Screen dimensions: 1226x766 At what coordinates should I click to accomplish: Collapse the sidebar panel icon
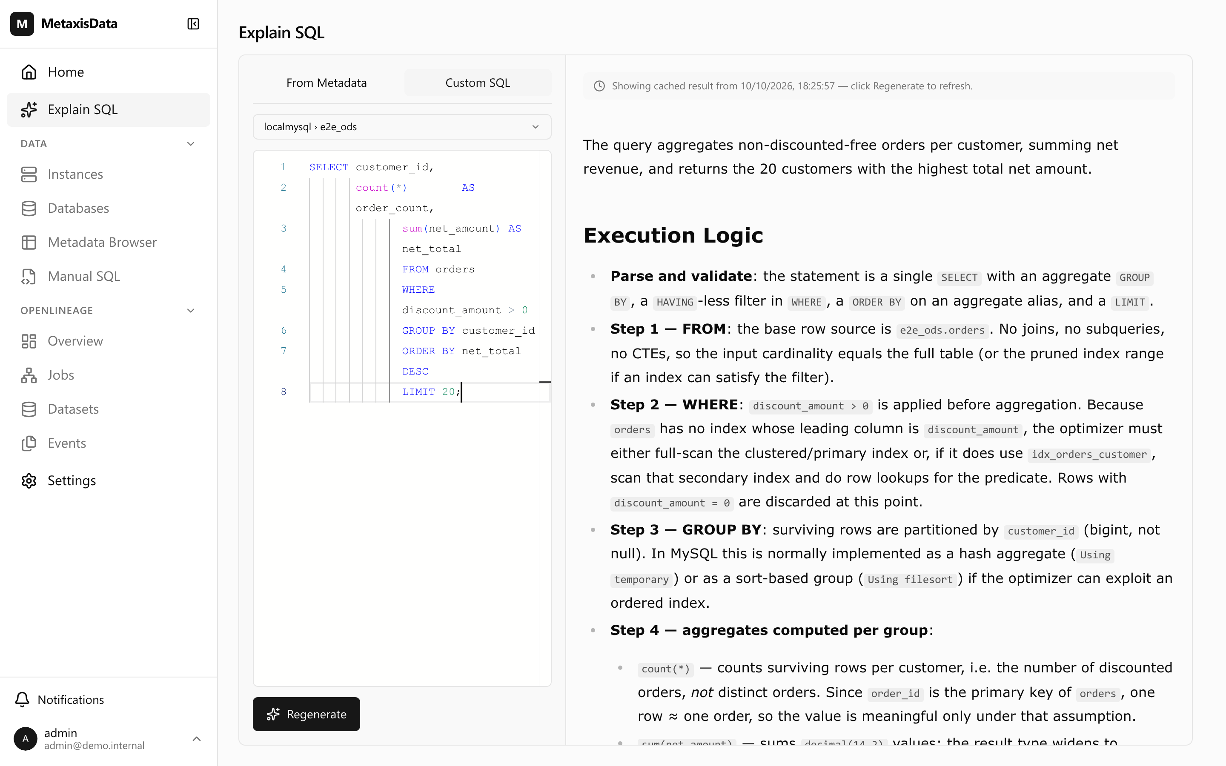(x=193, y=24)
